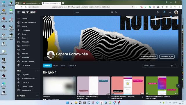This screenshot has height=105, width=186.
Task: Open File Explorer from the taskbar
Action: [76, 103]
